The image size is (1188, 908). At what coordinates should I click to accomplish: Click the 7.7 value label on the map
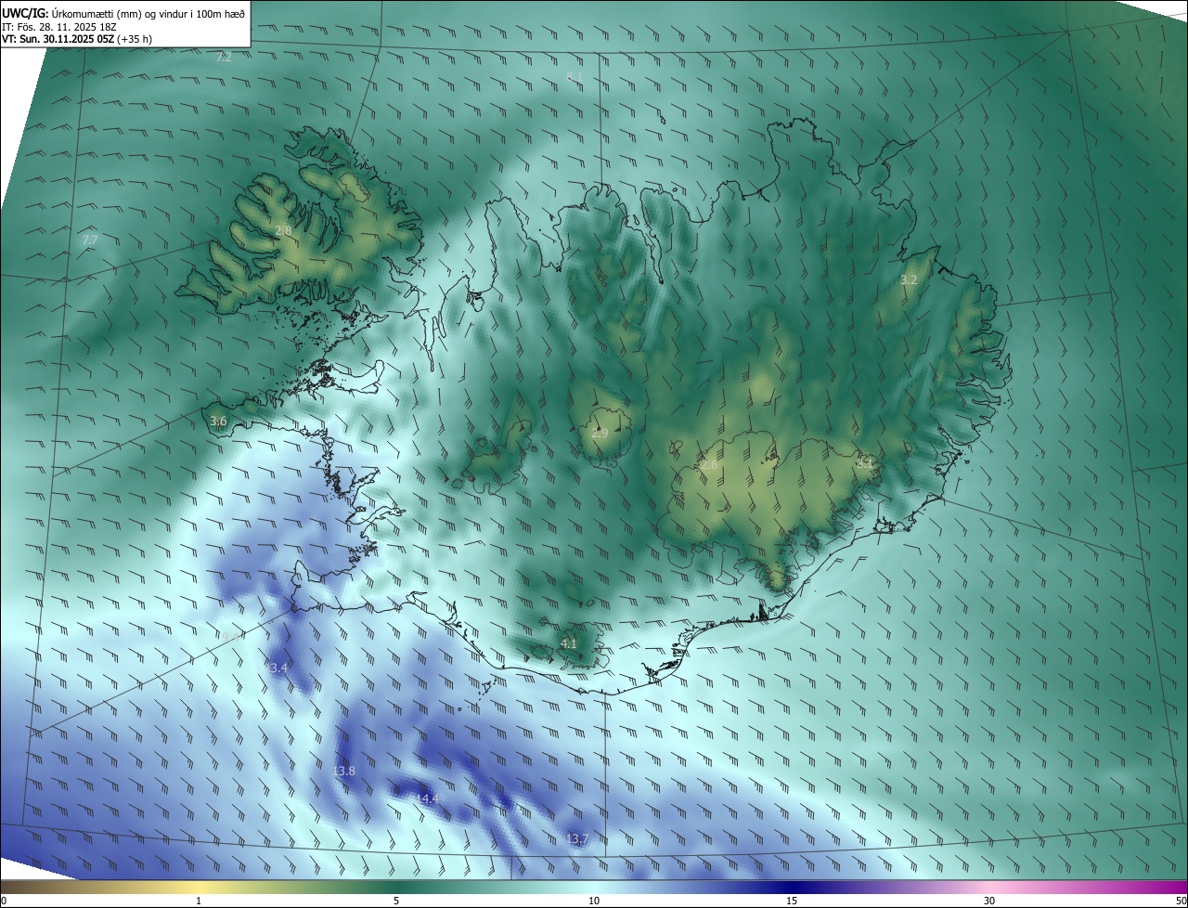point(89,240)
